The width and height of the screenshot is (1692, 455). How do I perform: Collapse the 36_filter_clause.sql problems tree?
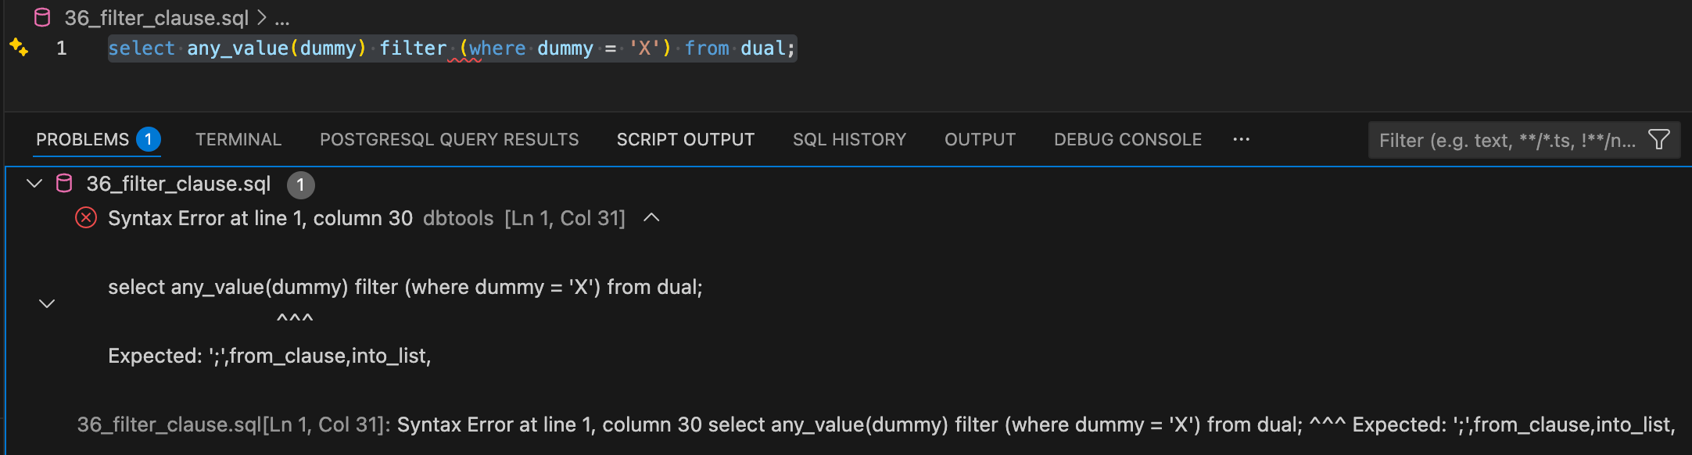tap(34, 184)
